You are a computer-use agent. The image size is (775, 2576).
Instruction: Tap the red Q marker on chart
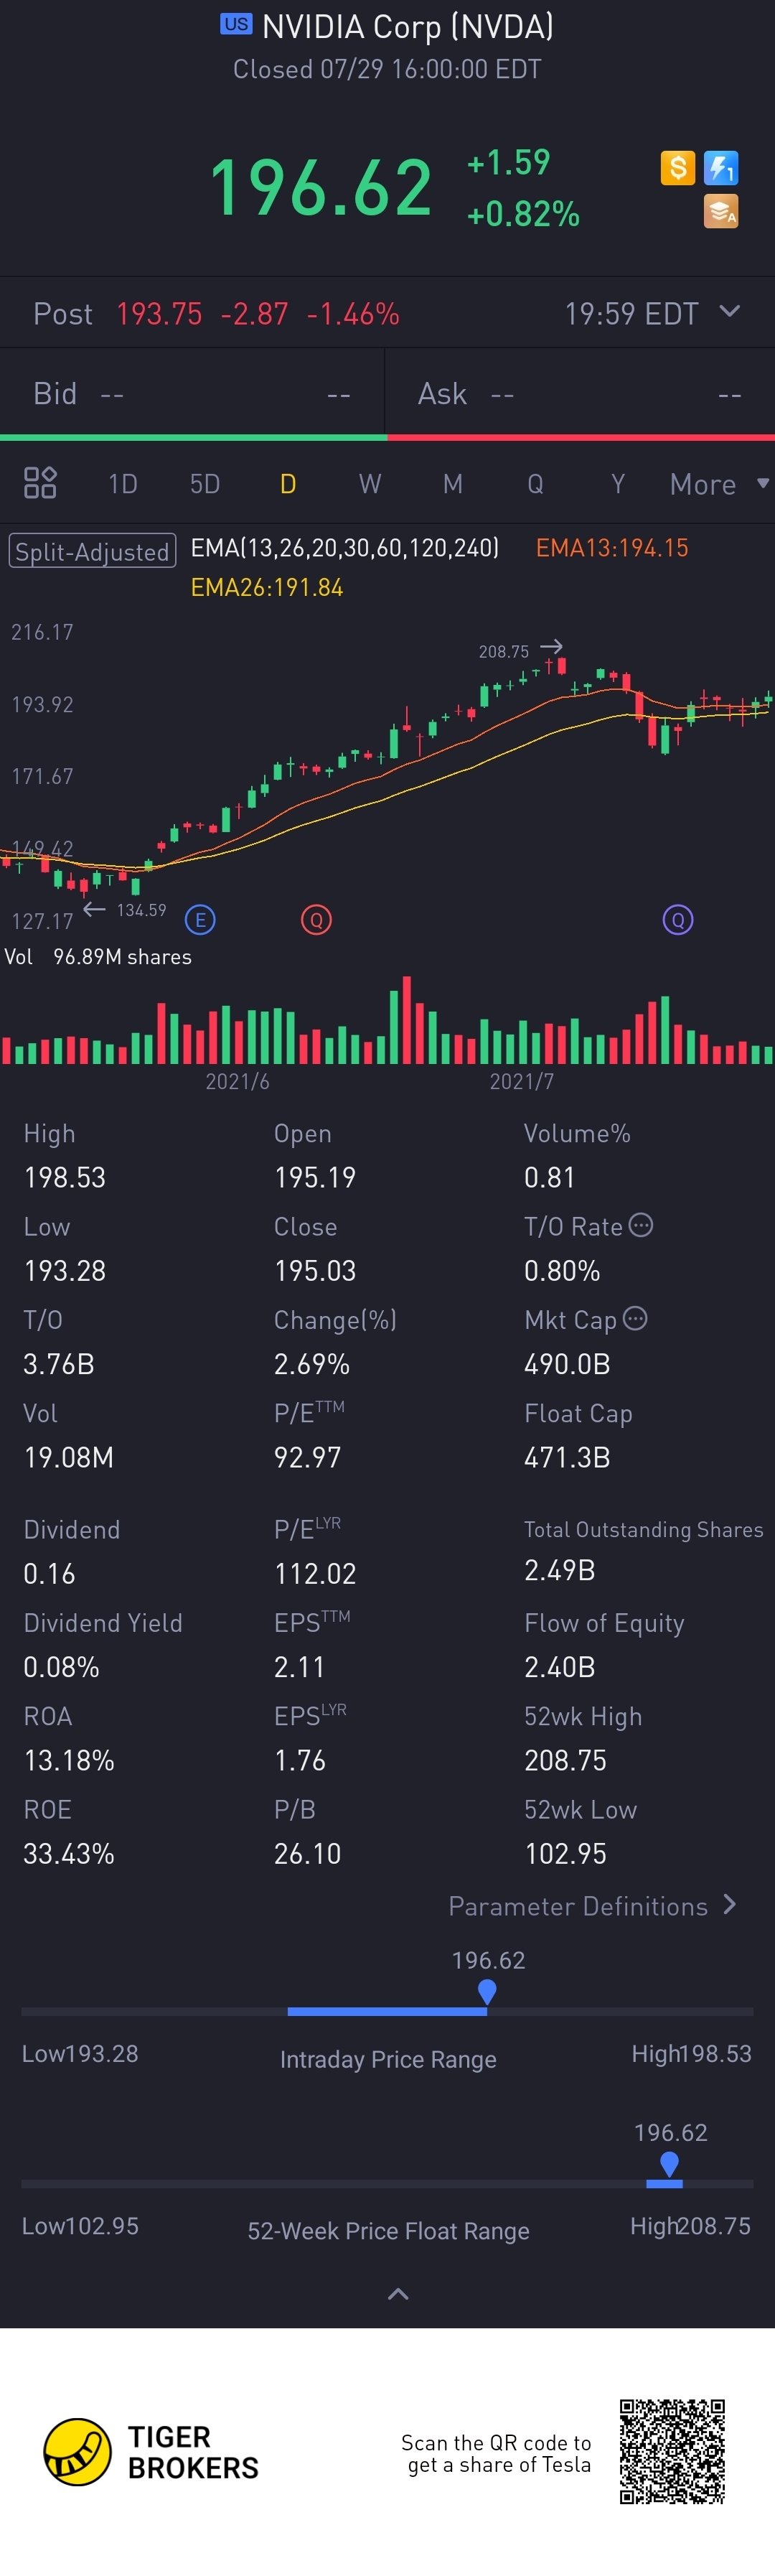pos(316,919)
